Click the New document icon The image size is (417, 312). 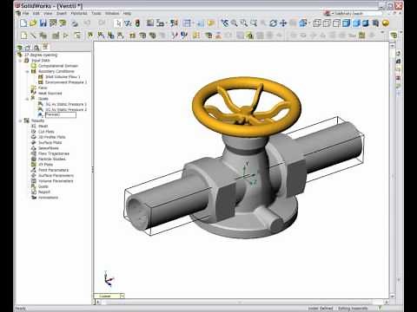[23, 23]
